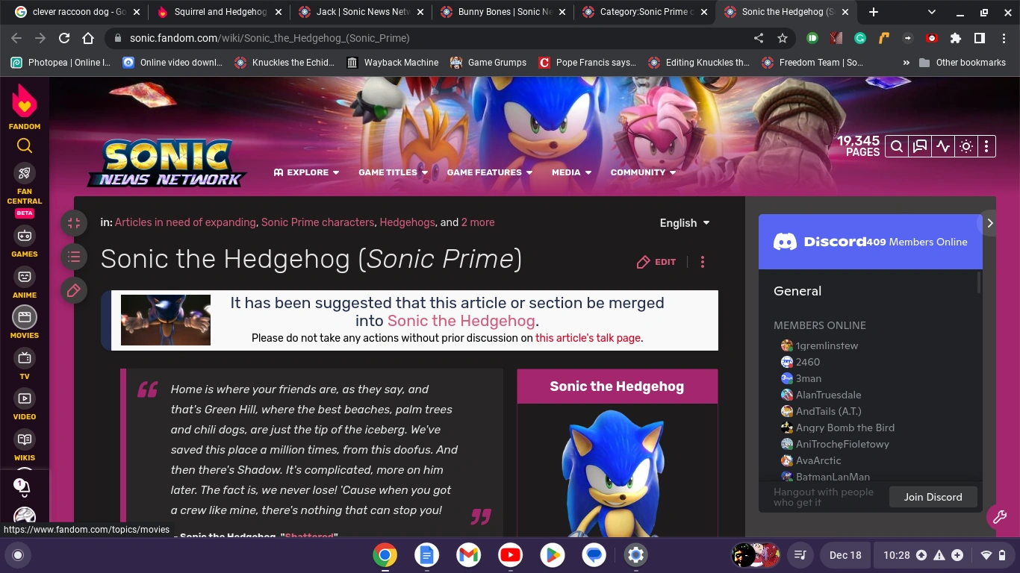This screenshot has height=573, width=1020.
Task: Open Fandom search from the left rail
Action: [x=23, y=146]
